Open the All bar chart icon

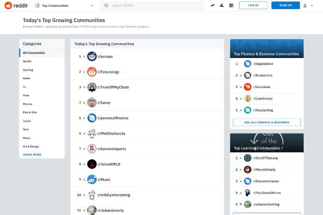tap(222, 6)
